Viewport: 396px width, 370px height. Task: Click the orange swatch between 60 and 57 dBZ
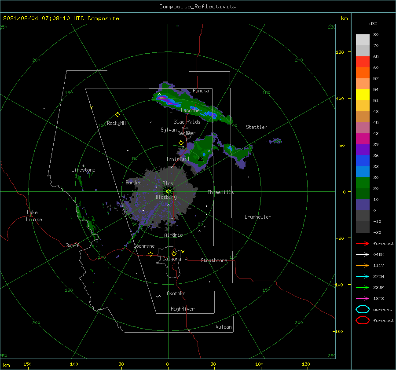point(363,73)
